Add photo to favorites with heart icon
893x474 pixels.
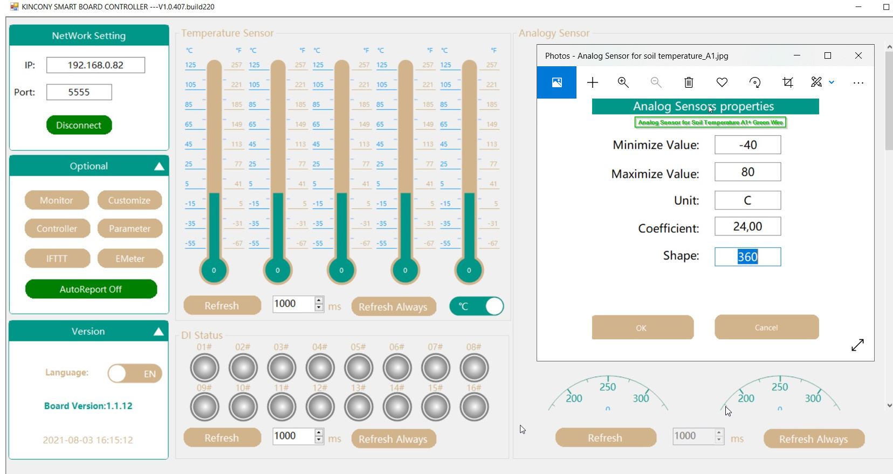[x=722, y=82]
